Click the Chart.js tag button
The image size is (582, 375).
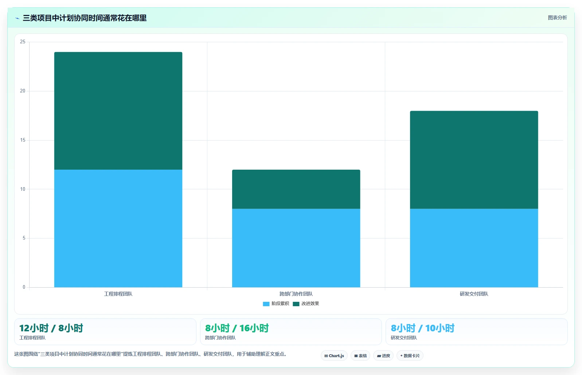tap(334, 356)
